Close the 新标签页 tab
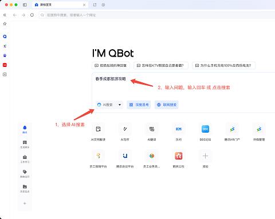The width and height of the screenshot is (275, 219). [x=84, y=5]
